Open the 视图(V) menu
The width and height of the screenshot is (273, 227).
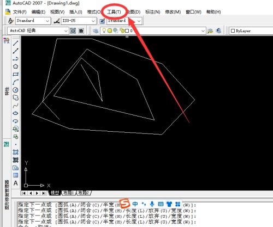tap(57, 12)
